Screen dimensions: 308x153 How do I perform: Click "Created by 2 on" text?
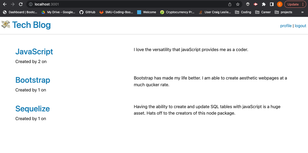pyautogui.click(x=31, y=62)
